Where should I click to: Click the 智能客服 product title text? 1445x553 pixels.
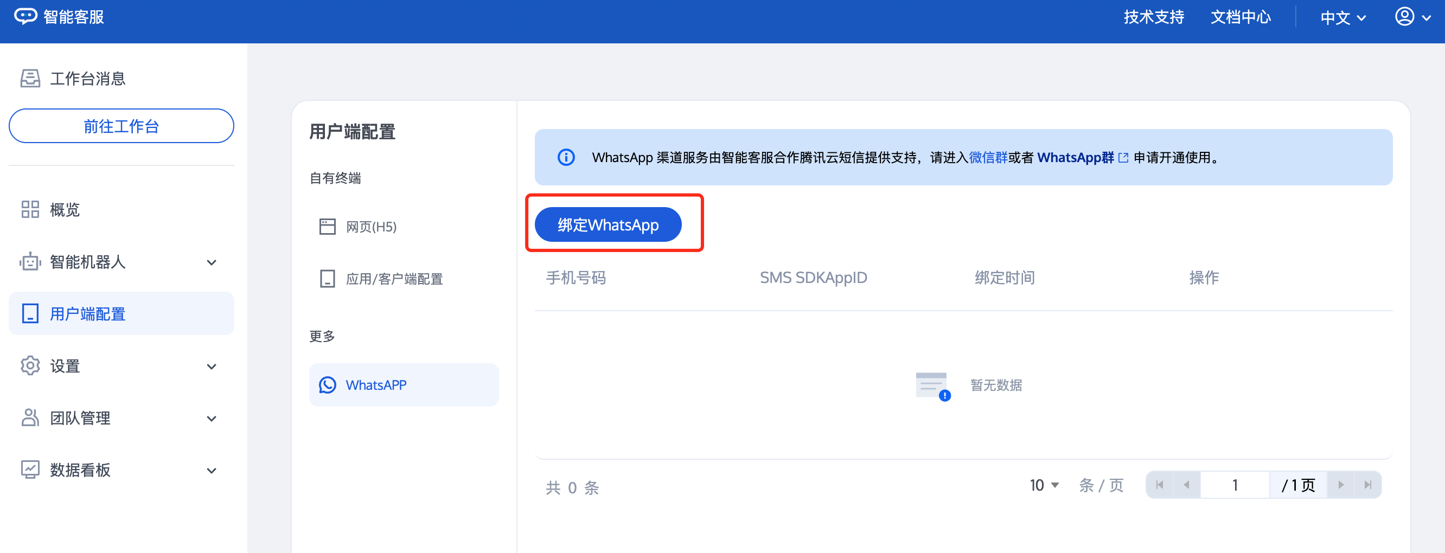pyautogui.click(x=74, y=17)
